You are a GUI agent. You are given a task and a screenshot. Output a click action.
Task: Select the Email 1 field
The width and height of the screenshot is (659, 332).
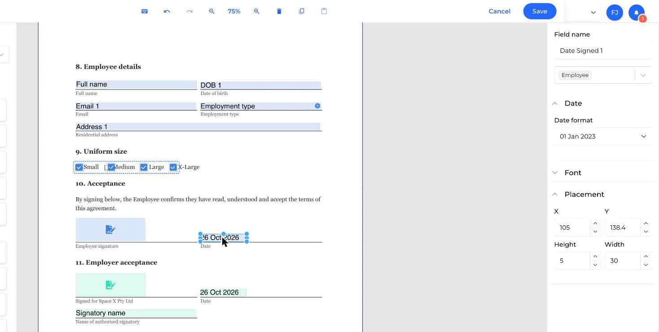click(x=136, y=106)
